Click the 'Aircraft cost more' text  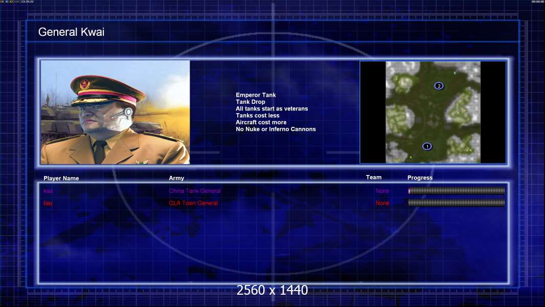261,122
